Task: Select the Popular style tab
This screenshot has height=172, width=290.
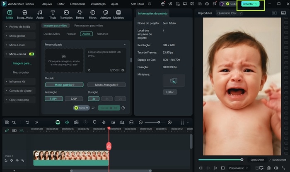Action: point(71,34)
